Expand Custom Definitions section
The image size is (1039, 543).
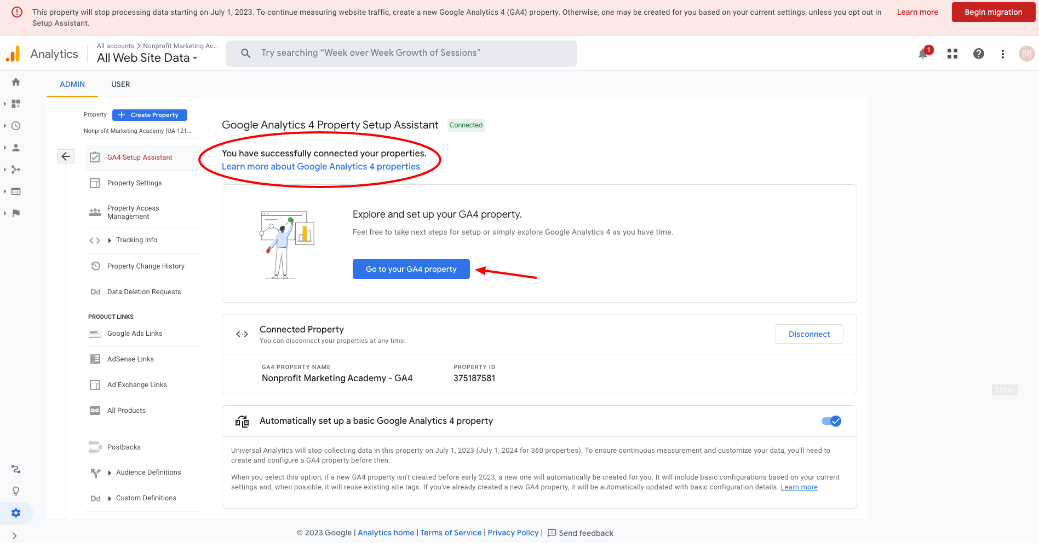pos(110,499)
